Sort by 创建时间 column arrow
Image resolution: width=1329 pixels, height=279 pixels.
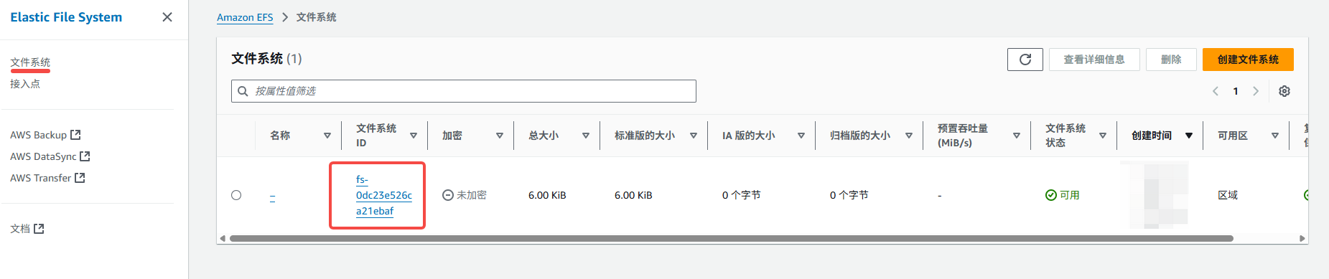pyautogui.click(x=1189, y=136)
